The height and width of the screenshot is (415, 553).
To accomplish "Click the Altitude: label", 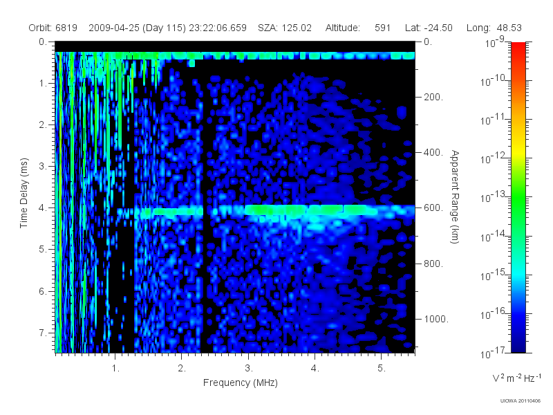I will (x=342, y=28).
